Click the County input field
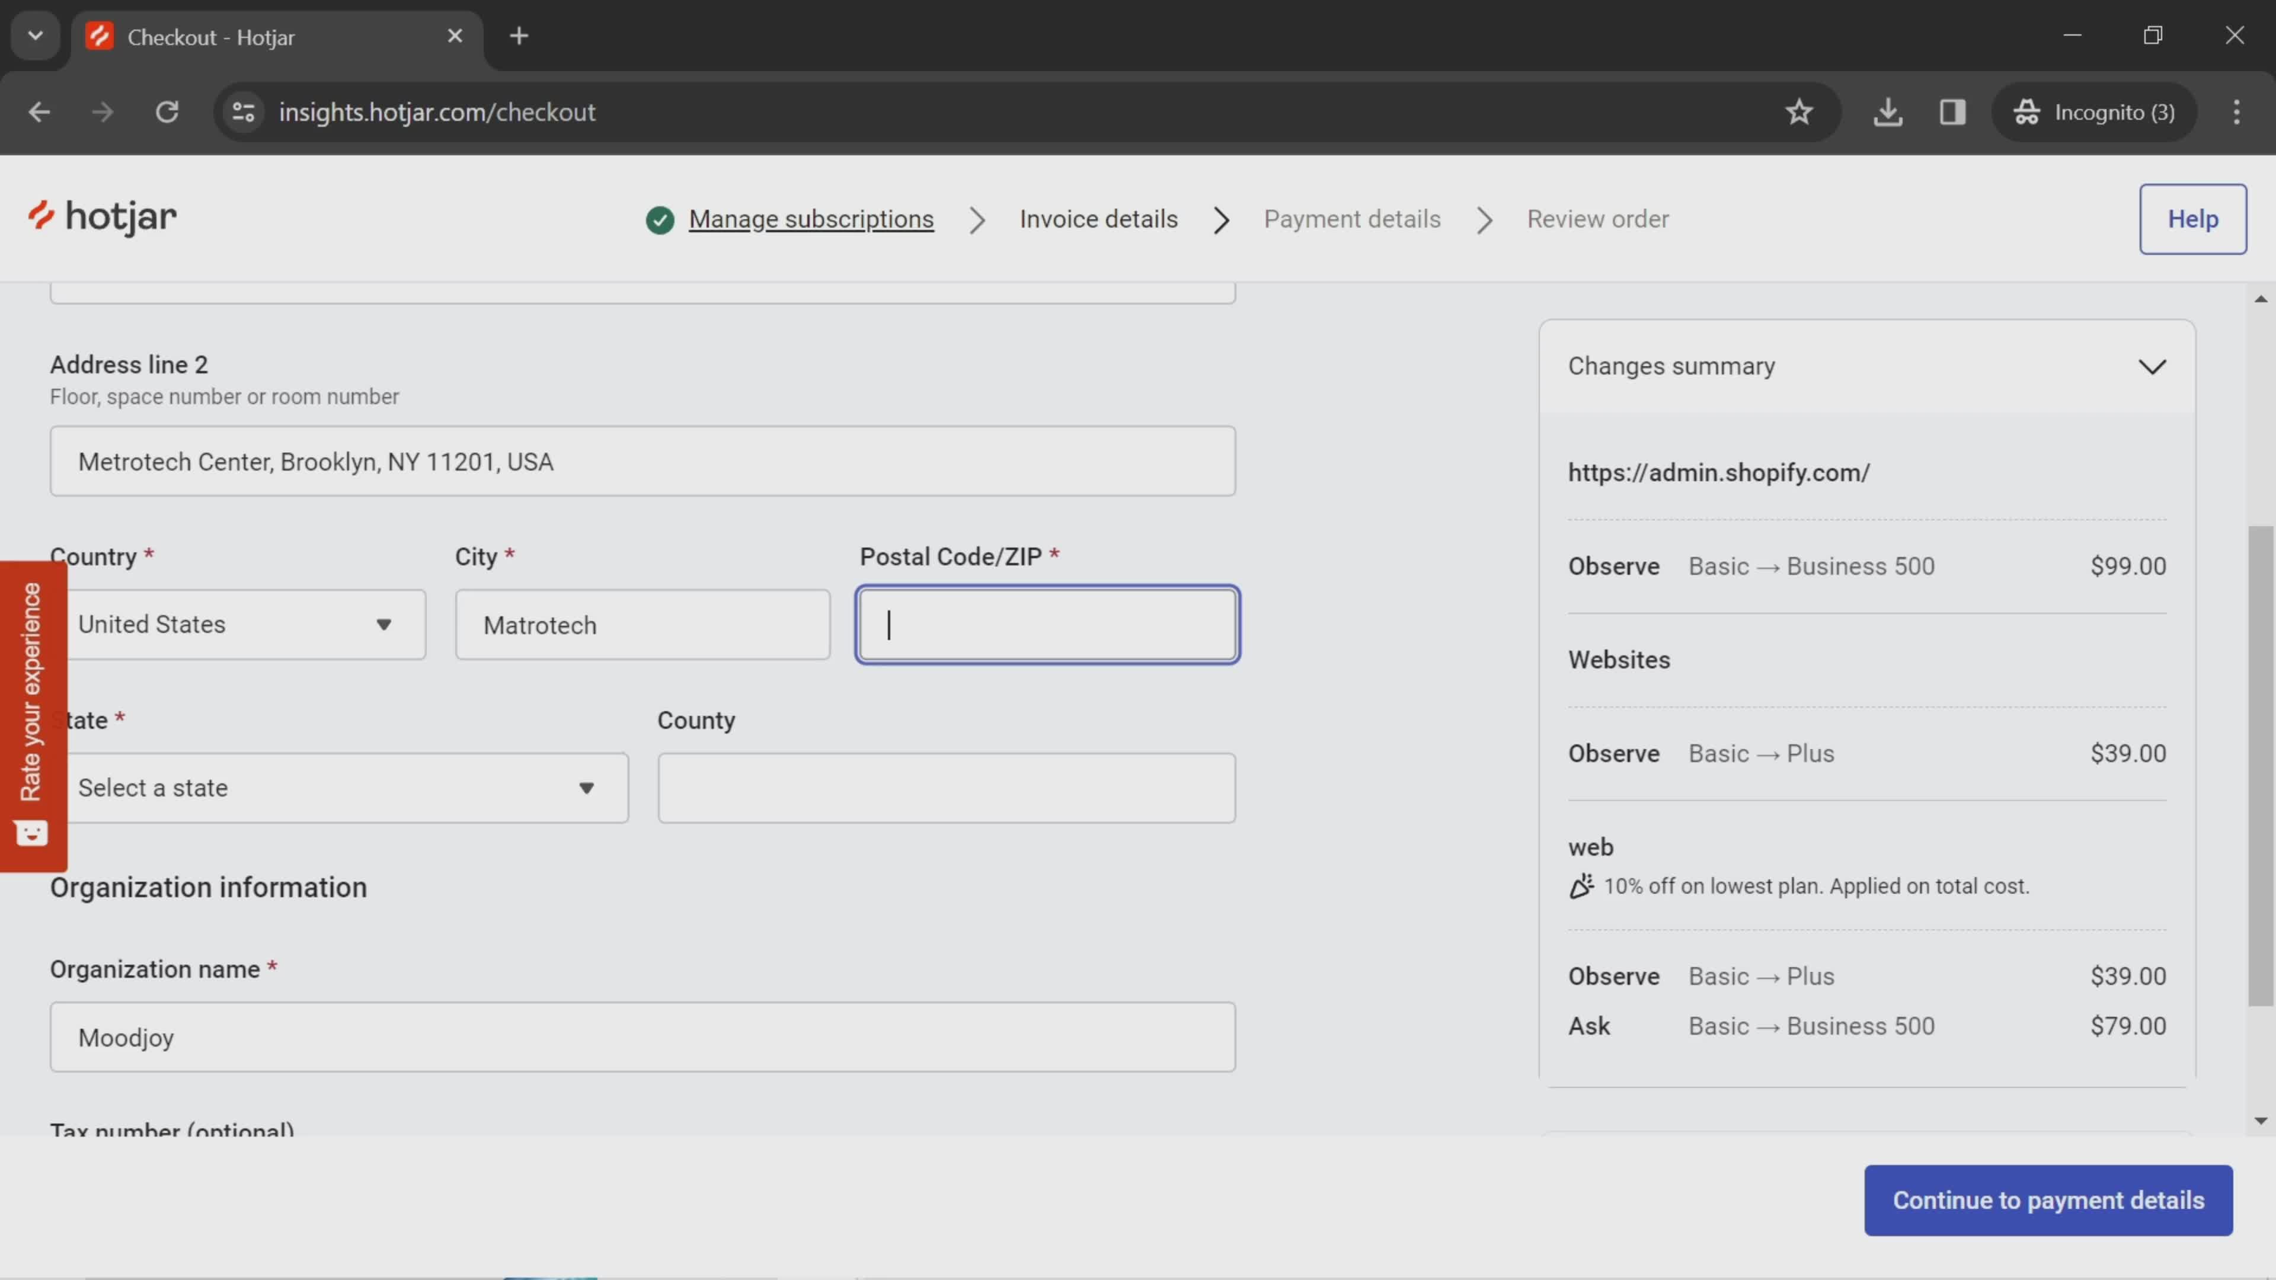Image resolution: width=2276 pixels, height=1280 pixels. (946, 788)
